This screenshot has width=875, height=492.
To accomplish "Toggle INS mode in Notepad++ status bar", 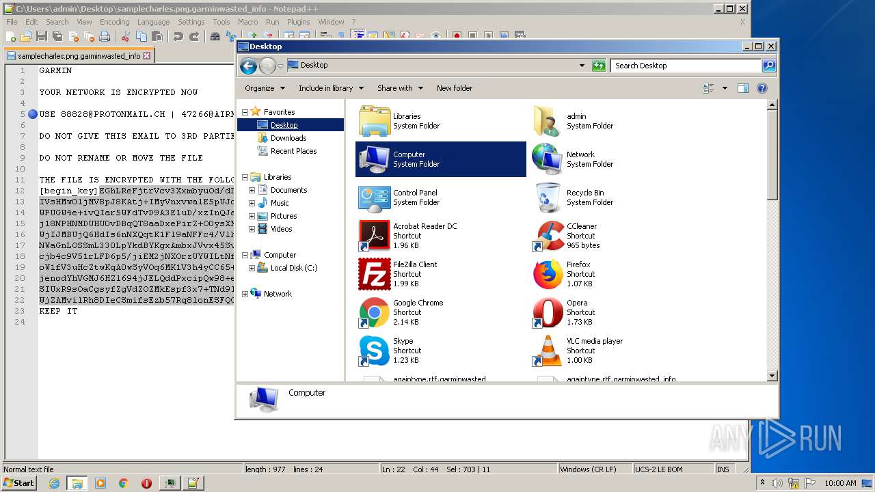I will coord(723,469).
